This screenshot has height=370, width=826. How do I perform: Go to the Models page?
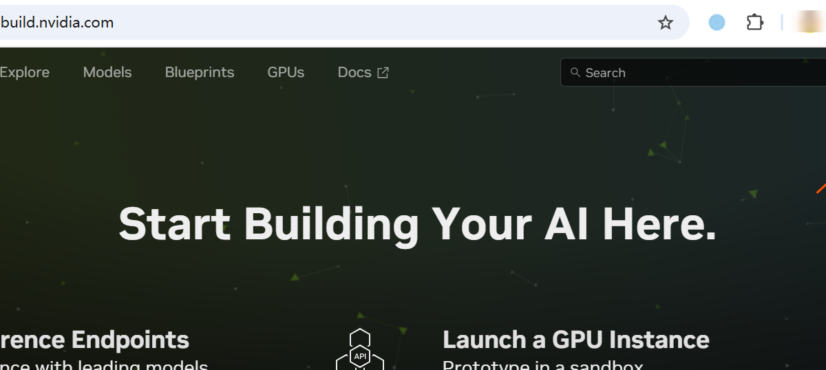tap(107, 72)
